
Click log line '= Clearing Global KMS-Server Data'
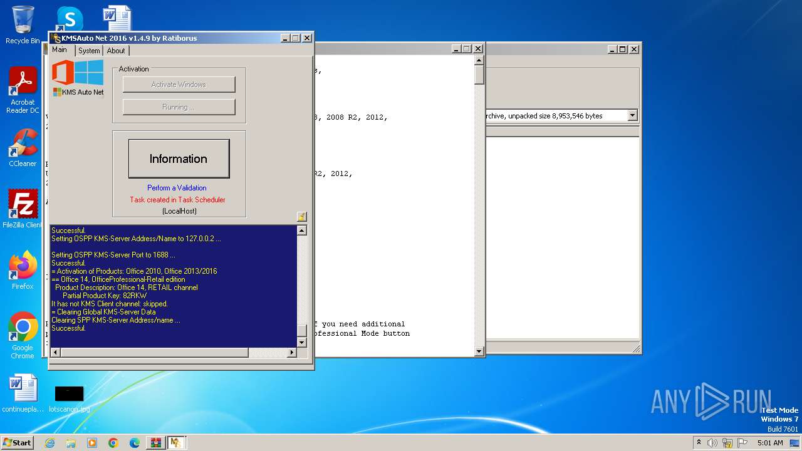click(x=104, y=312)
